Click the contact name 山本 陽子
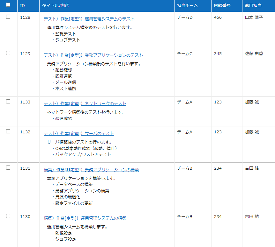This screenshot has width=275, height=247. [x=254, y=17]
